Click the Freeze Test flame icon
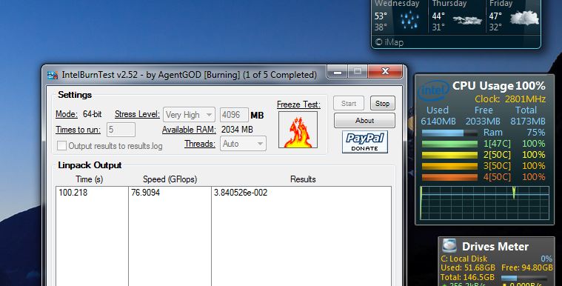The width and height of the screenshot is (562, 286). pos(298,130)
